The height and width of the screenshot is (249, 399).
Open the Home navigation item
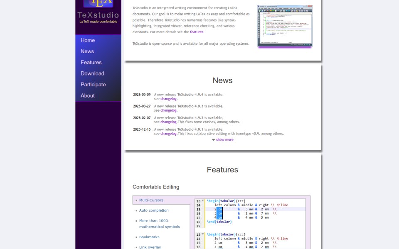coord(88,40)
